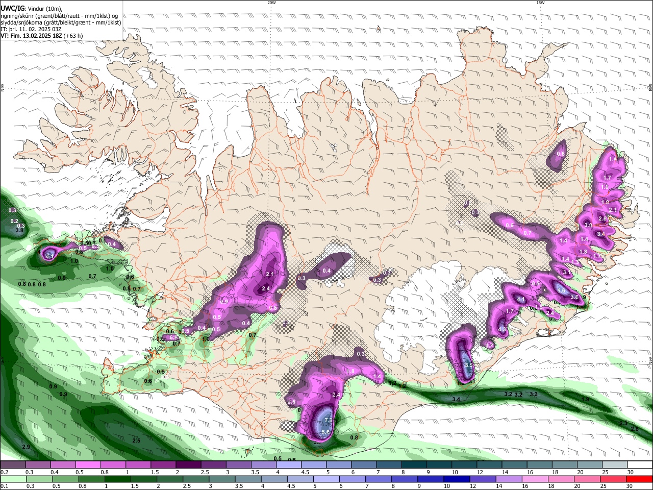Click the 3.1 snow value on the map
The height and width of the screenshot is (490, 653).
(x=567, y=273)
